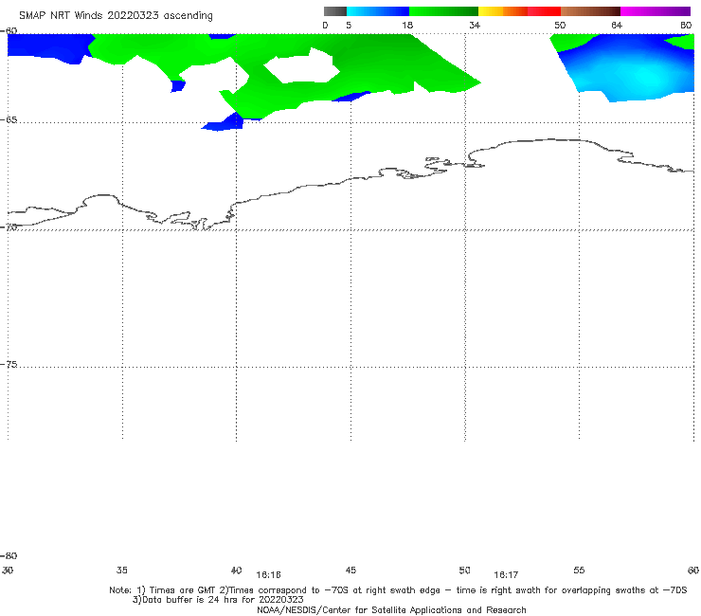The width and height of the screenshot is (701, 616).
Task: Click the latitude label '-75'
Action: pyautogui.click(x=9, y=365)
